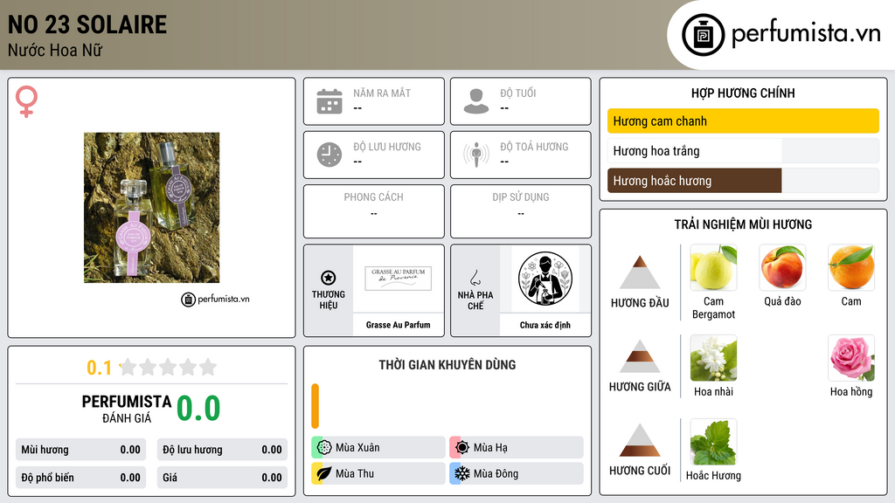Click the Phong Cách info box
The width and height of the screenshot is (895, 503).
click(374, 211)
